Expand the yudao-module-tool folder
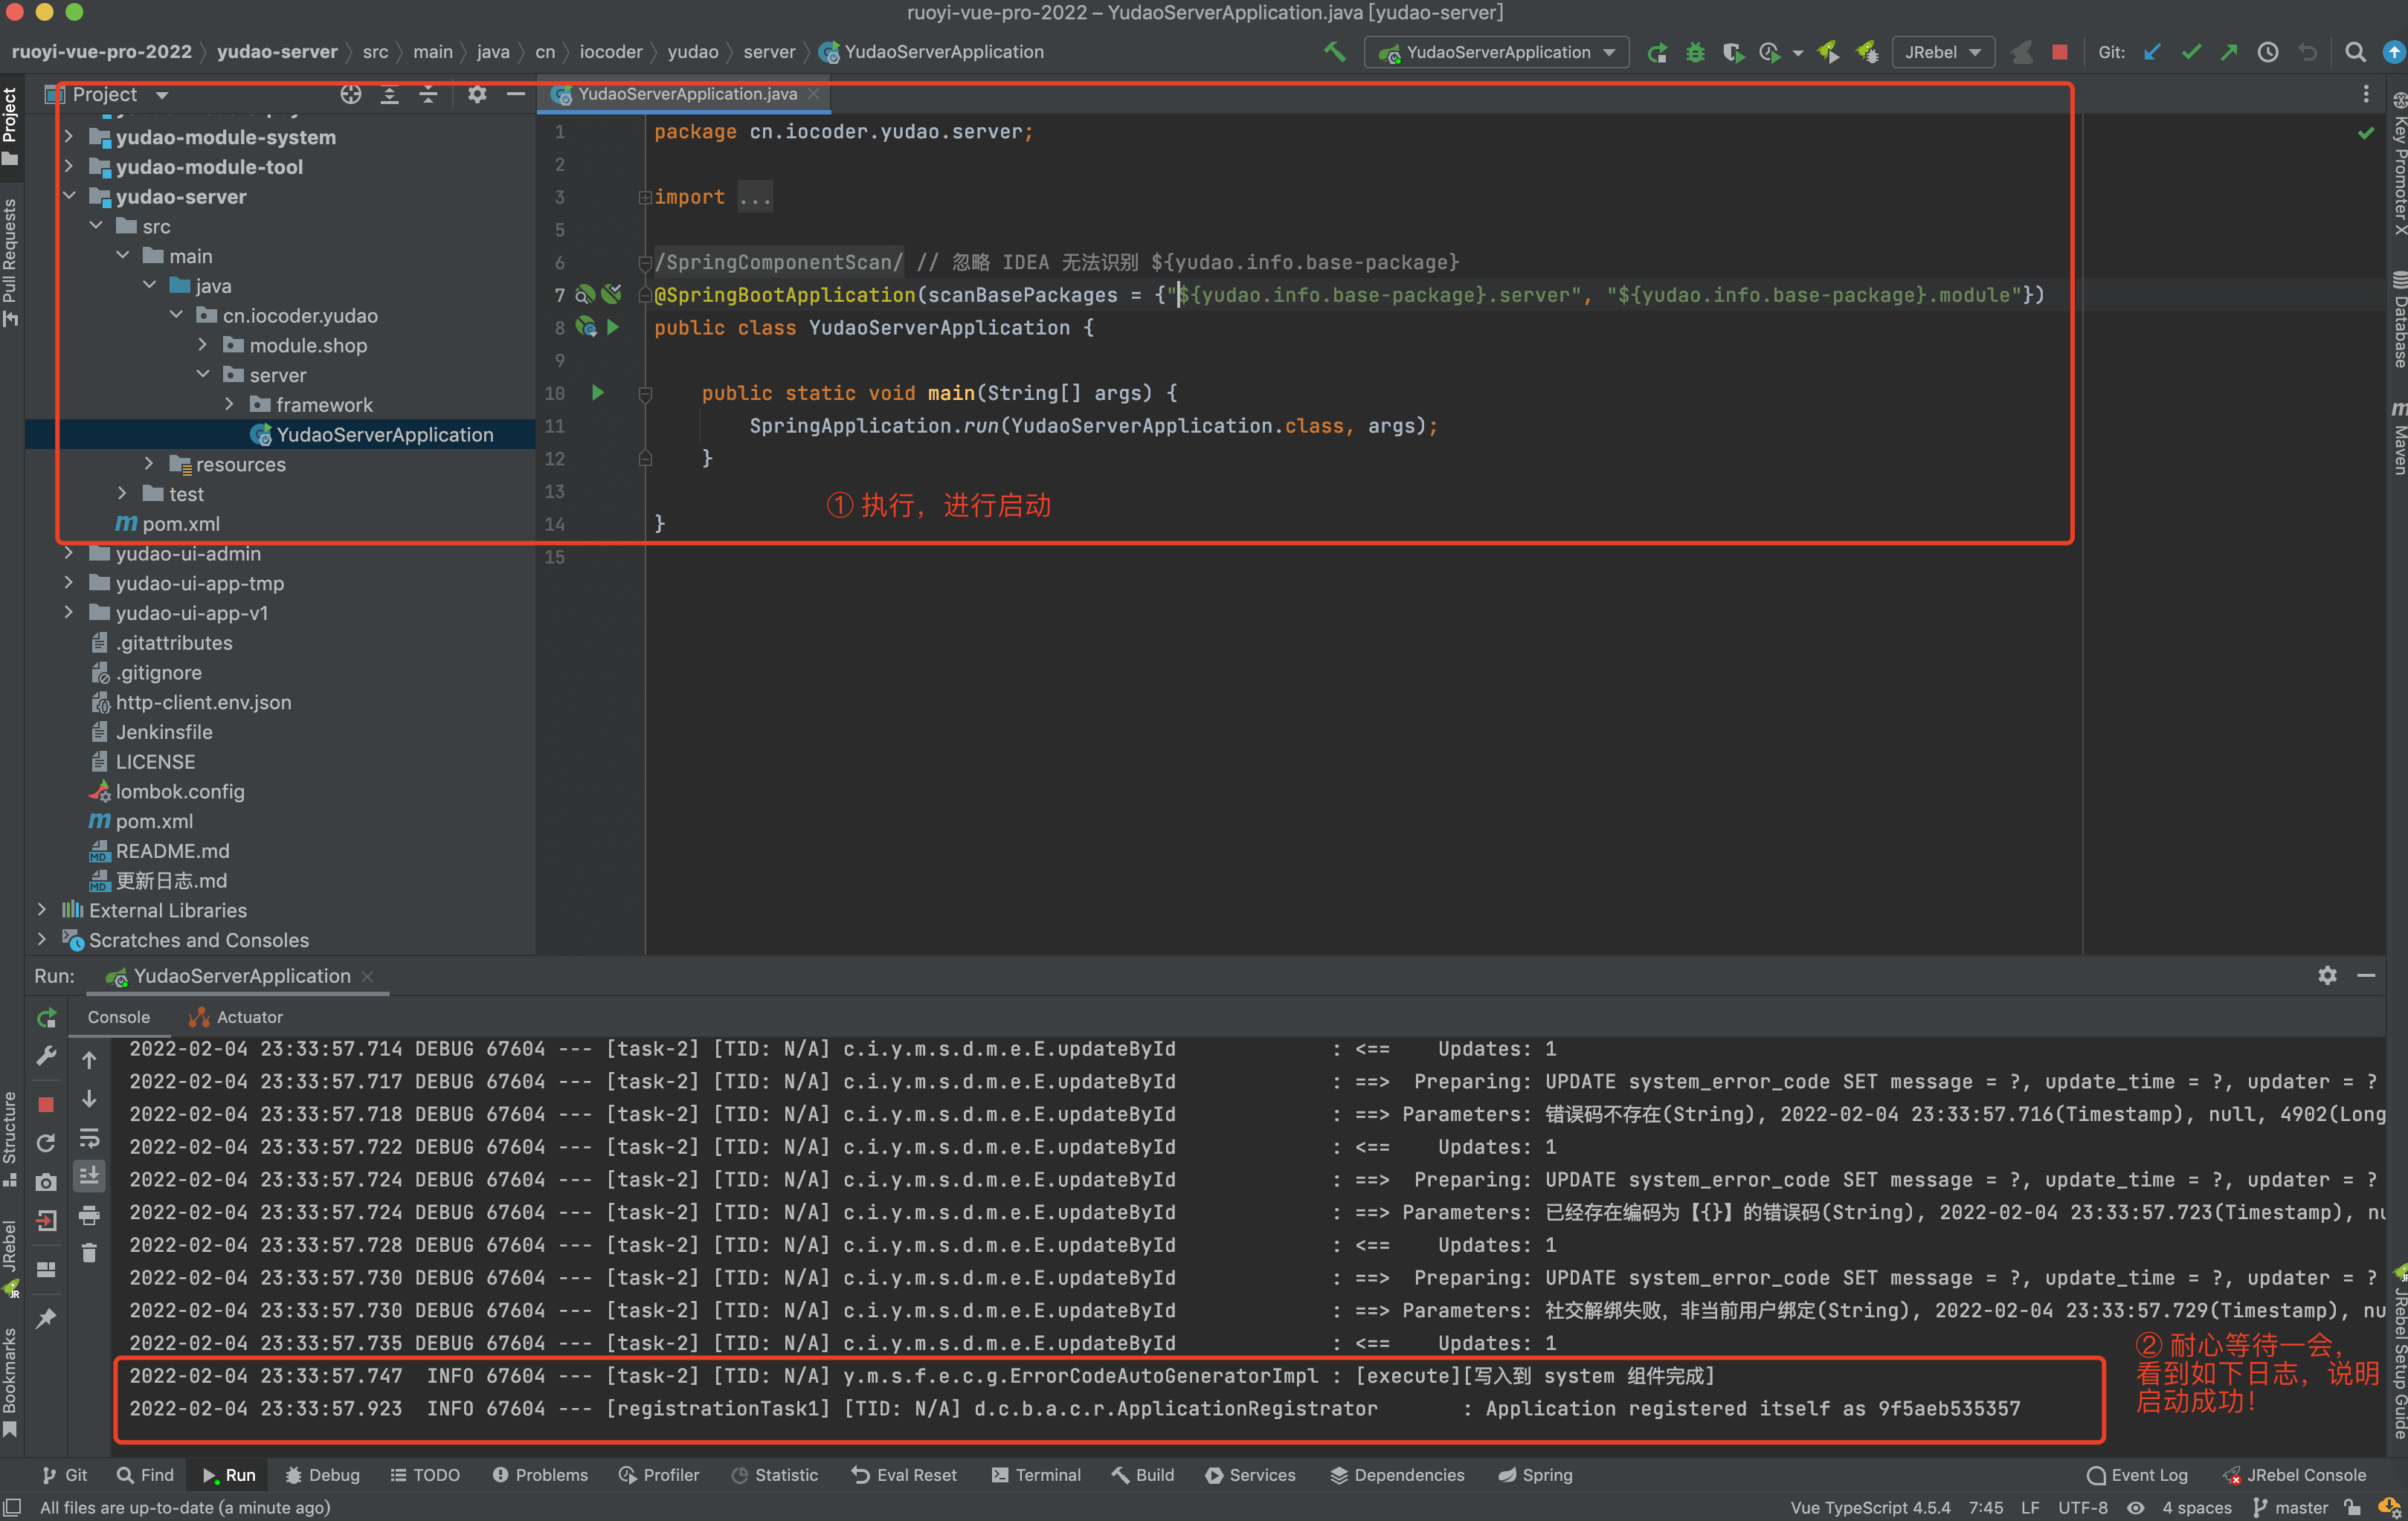 (68, 167)
